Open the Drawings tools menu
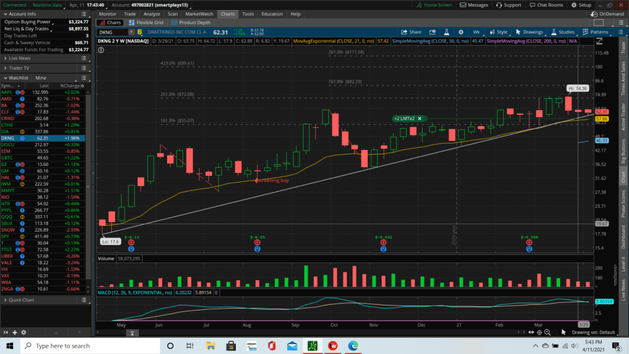 (x=529, y=32)
